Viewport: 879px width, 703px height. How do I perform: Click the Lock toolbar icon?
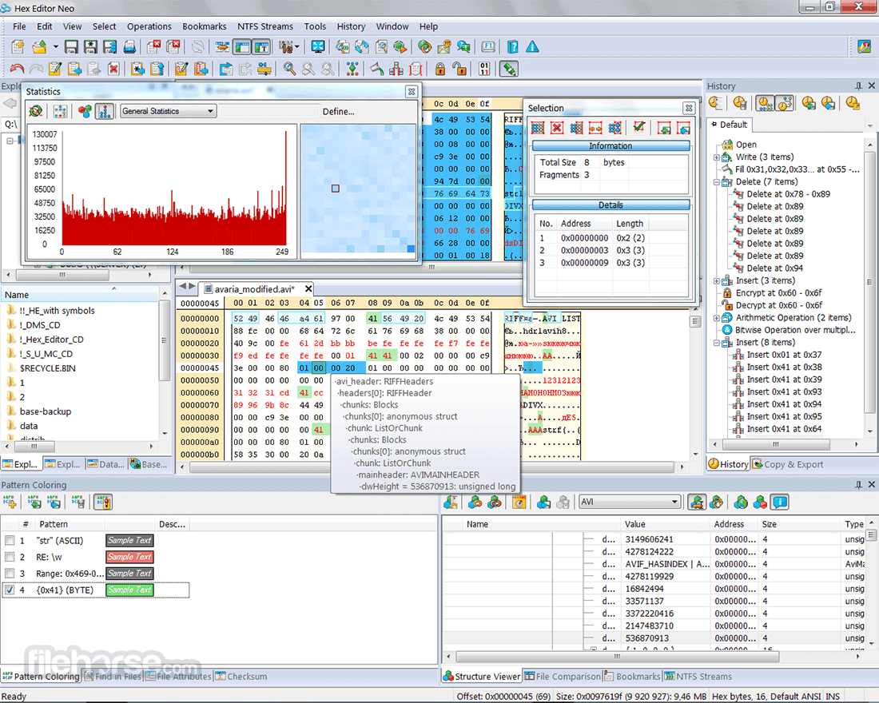pyautogui.click(x=439, y=69)
